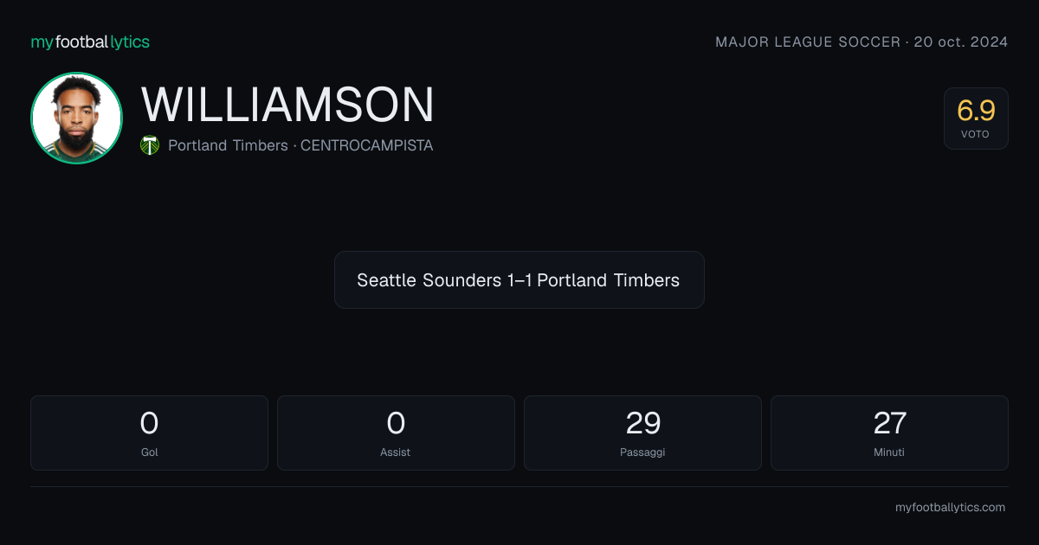Viewport: 1039px width, 545px height.
Task: Click the Portland Timbers crest icon
Action: pos(150,145)
